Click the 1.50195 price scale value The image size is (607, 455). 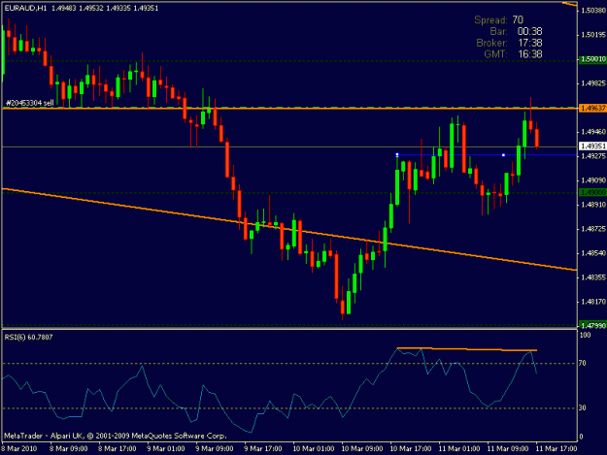593,35
